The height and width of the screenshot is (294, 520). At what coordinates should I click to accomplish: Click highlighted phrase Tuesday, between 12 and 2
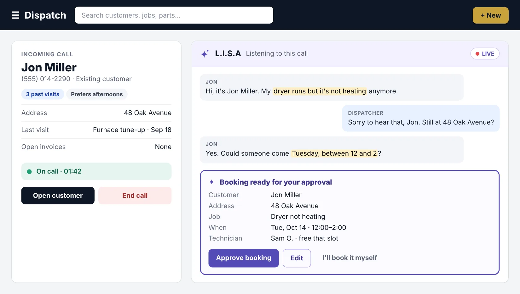[334, 153]
